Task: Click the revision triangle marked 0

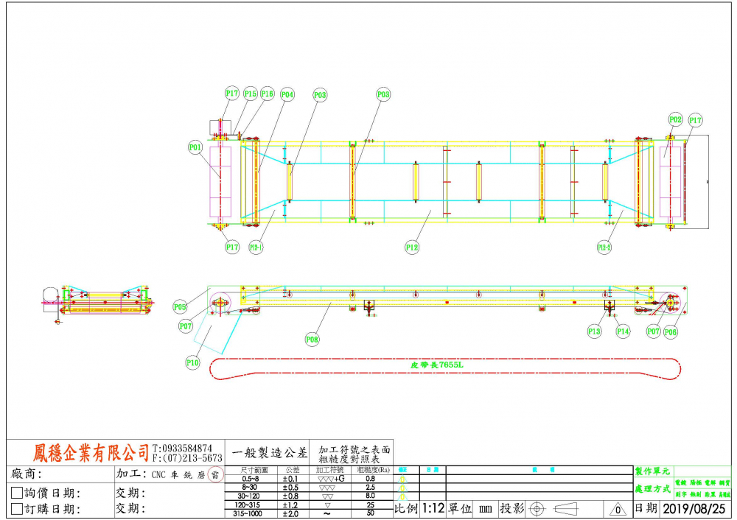Action: coord(616,509)
